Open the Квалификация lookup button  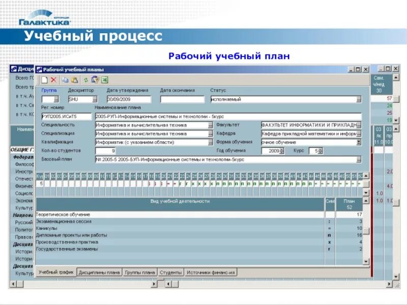click(210, 142)
